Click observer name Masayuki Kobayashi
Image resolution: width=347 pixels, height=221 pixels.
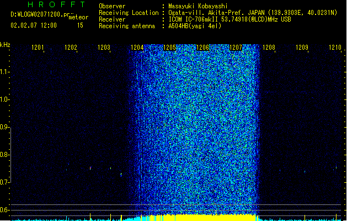tap(198, 6)
